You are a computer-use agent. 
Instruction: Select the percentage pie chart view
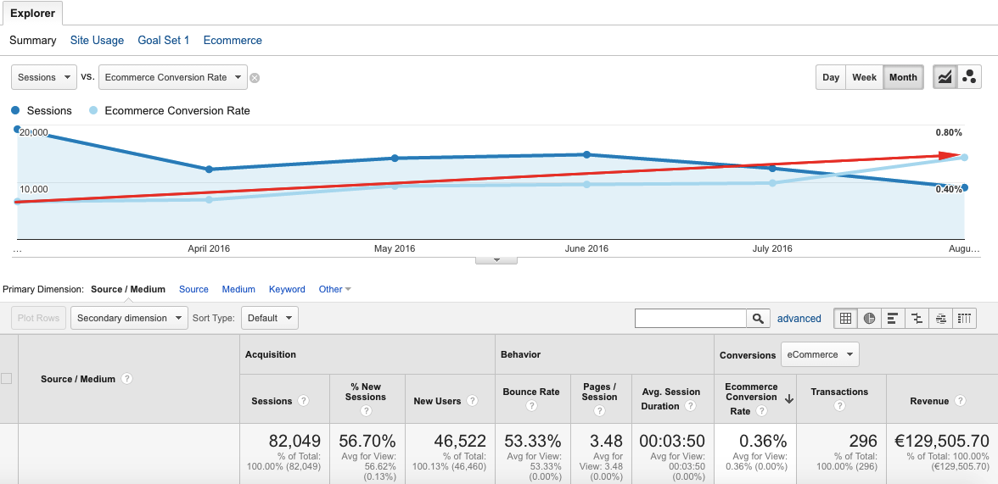coord(869,319)
